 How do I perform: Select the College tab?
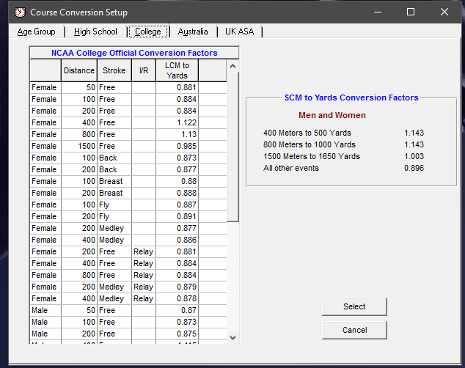pyautogui.click(x=148, y=32)
